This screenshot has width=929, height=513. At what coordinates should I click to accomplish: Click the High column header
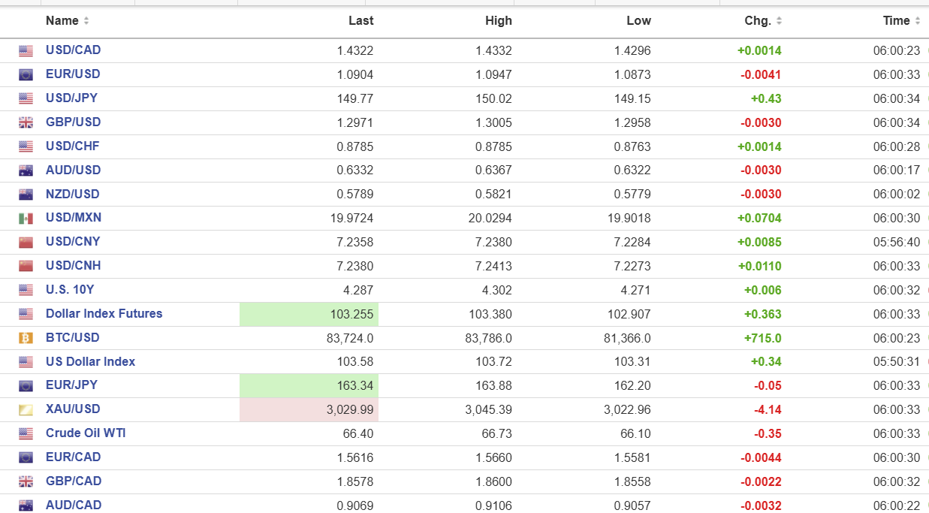(x=498, y=21)
